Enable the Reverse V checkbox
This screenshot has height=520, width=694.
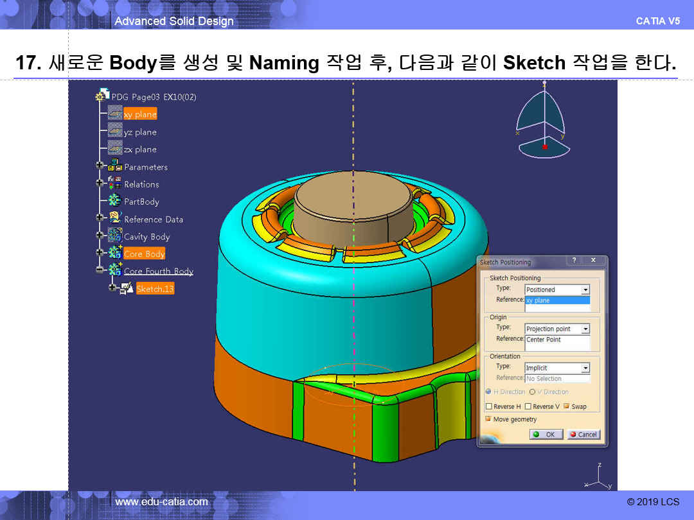point(528,406)
